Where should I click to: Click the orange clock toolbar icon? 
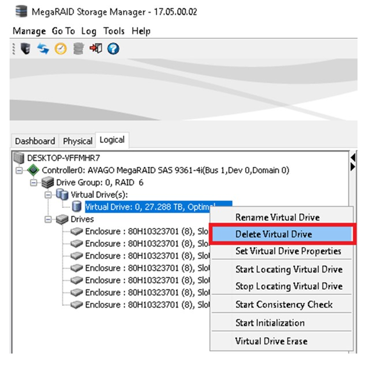[60, 49]
